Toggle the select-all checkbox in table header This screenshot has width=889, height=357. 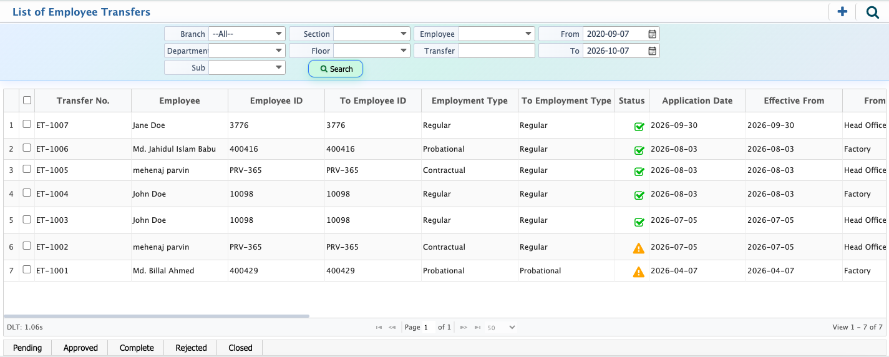[x=27, y=100]
